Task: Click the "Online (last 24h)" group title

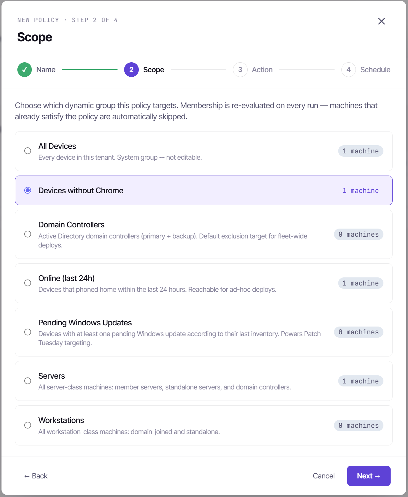Action: tap(67, 278)
